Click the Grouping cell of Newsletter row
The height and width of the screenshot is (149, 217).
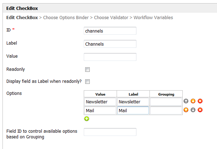point(166,102)
